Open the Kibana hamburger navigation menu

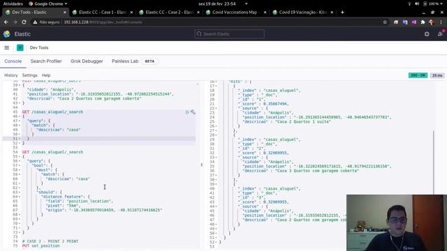tap(6, 48)
